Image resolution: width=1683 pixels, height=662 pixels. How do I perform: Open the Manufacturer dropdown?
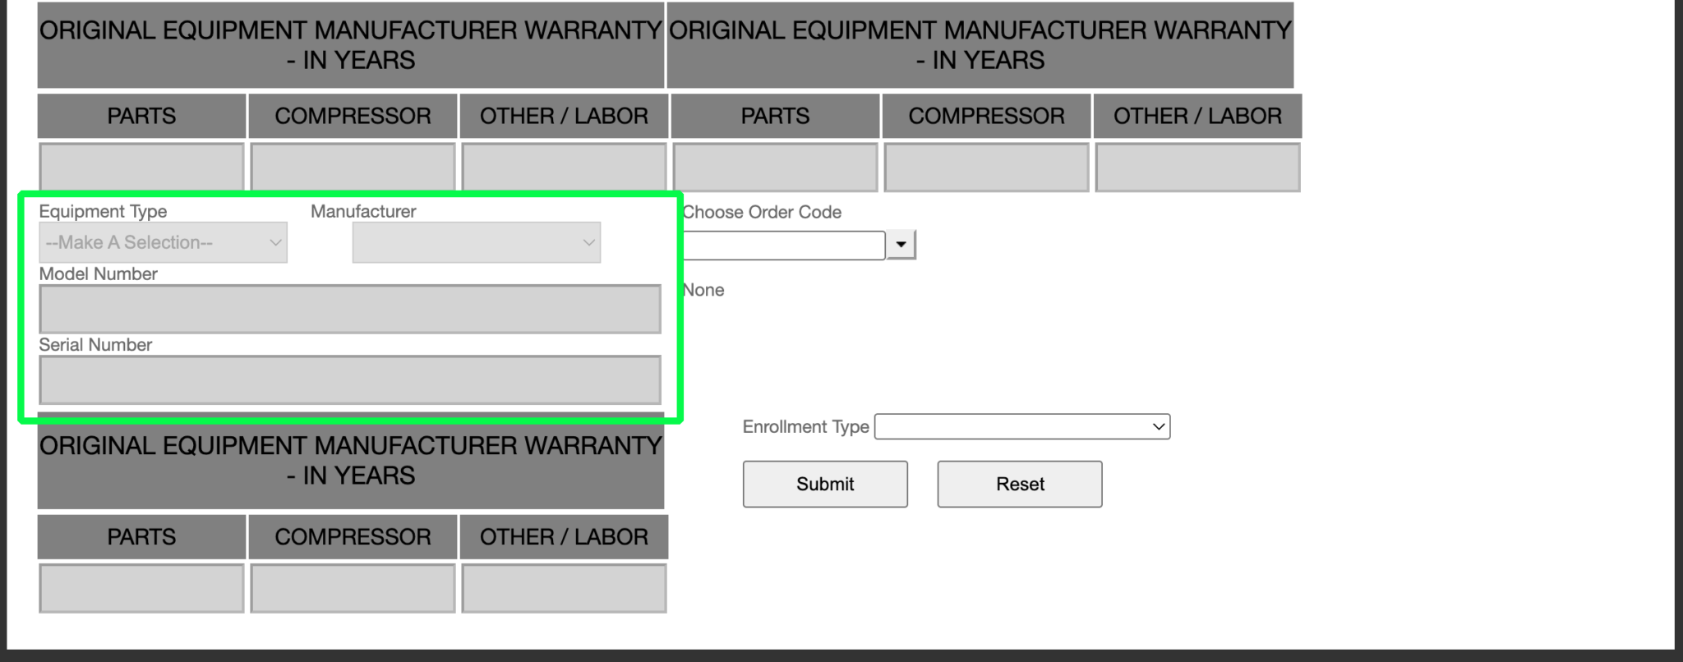pyautogui.click(x=476, y=243)
